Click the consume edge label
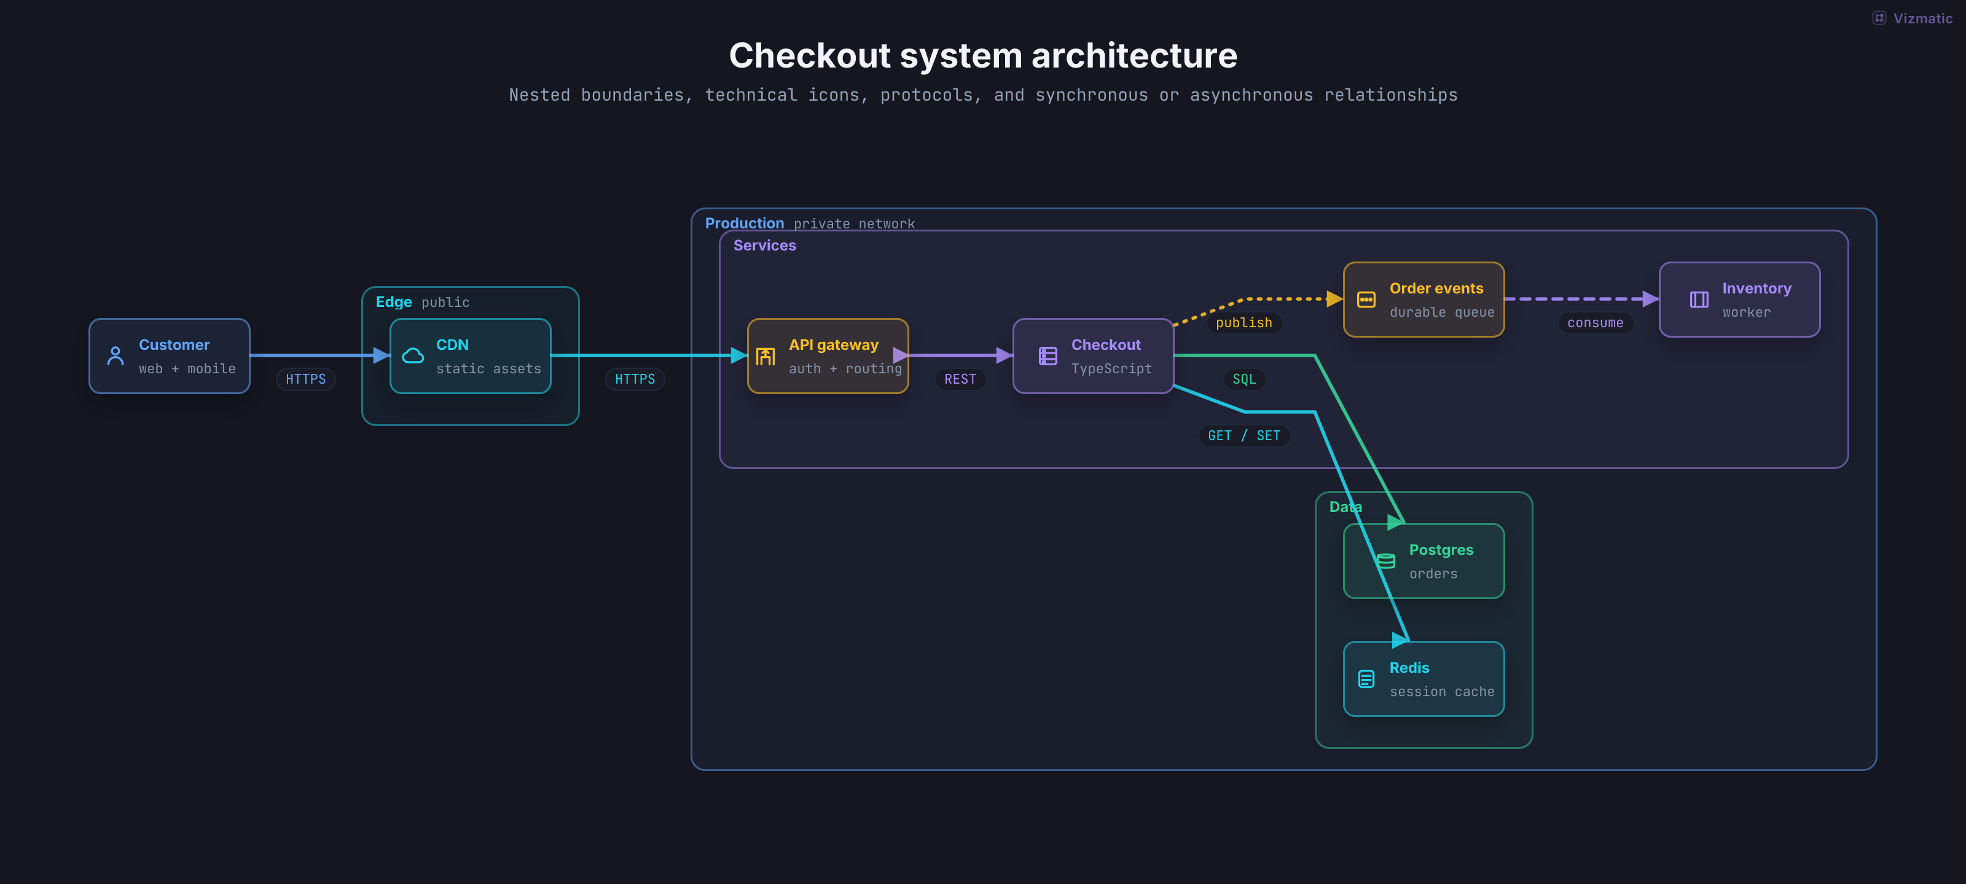 point(1595,323)
